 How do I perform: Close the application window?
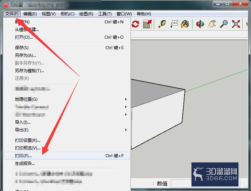point(240,3)
